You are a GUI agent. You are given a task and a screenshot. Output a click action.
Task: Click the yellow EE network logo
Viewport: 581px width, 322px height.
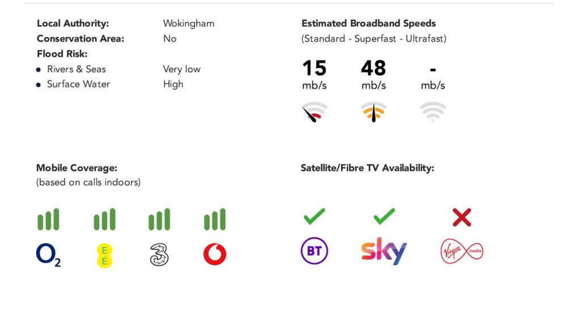click(104, 255)
